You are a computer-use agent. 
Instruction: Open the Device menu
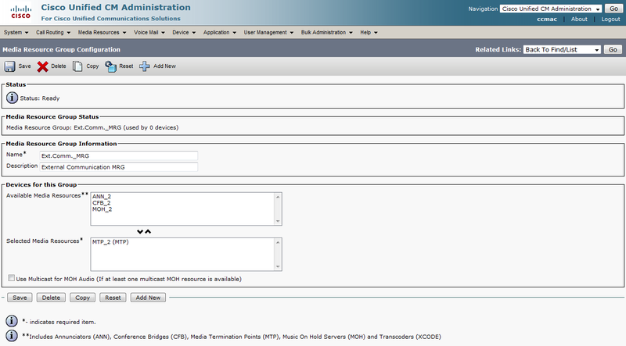(x=184, y=32)
